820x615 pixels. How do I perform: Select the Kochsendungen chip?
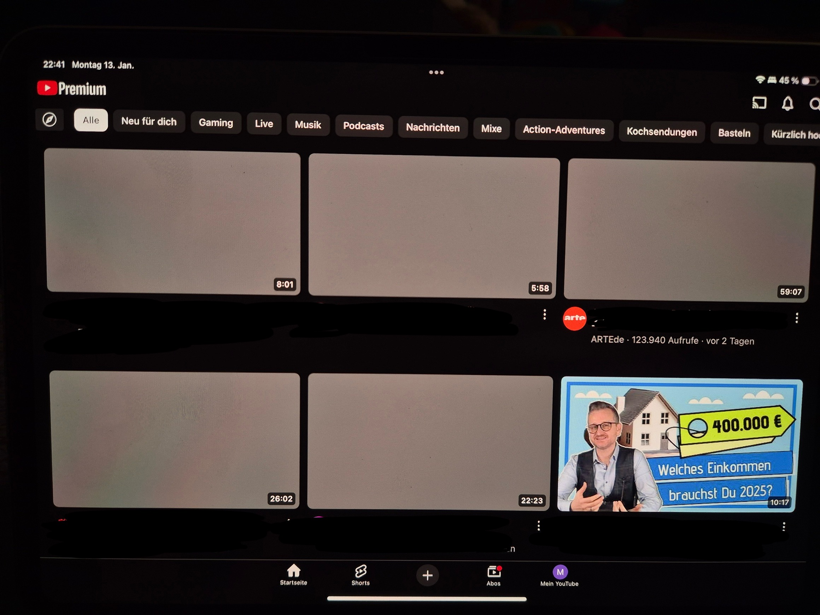coord(661,132)
